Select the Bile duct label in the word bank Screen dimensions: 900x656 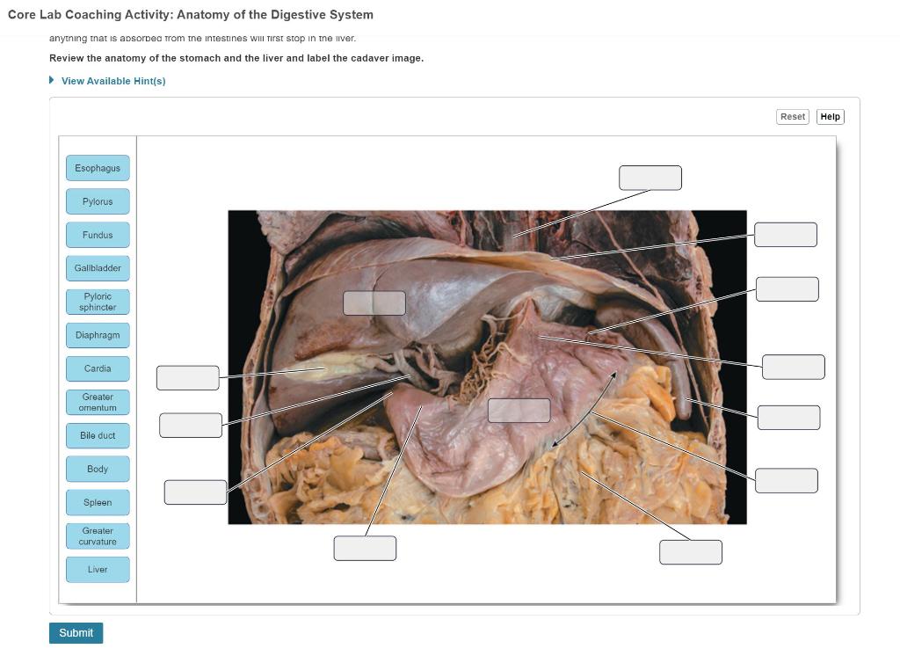[x=97, y=435]
